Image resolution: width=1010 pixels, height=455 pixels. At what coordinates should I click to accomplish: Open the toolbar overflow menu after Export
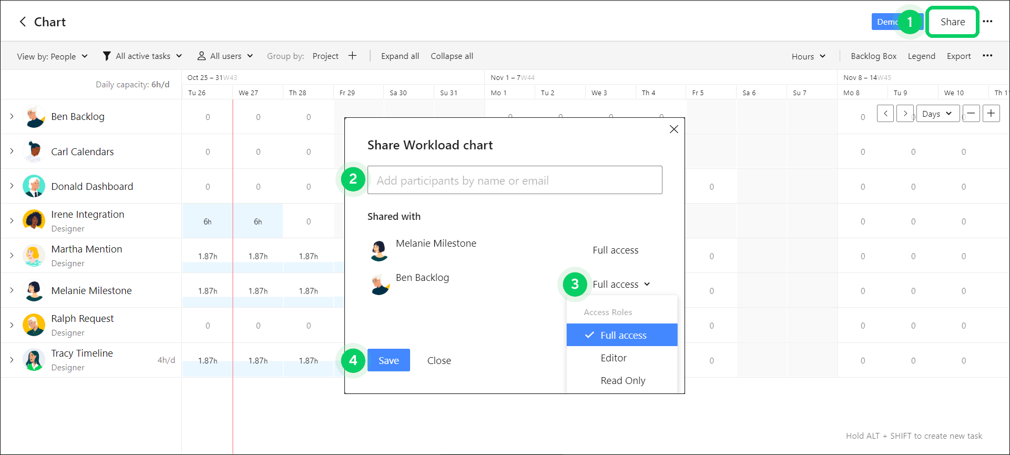987,56
